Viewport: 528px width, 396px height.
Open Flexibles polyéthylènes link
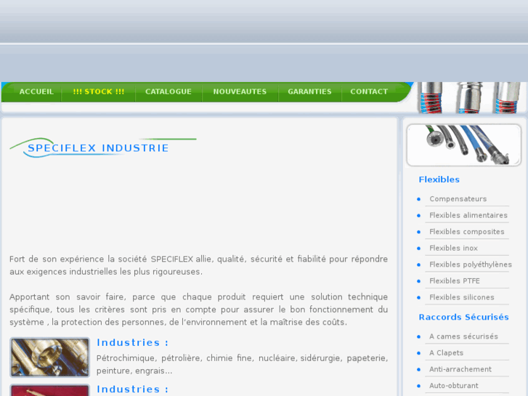pos(471,264)
